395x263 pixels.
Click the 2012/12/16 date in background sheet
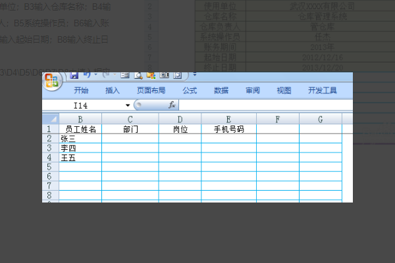323,57
